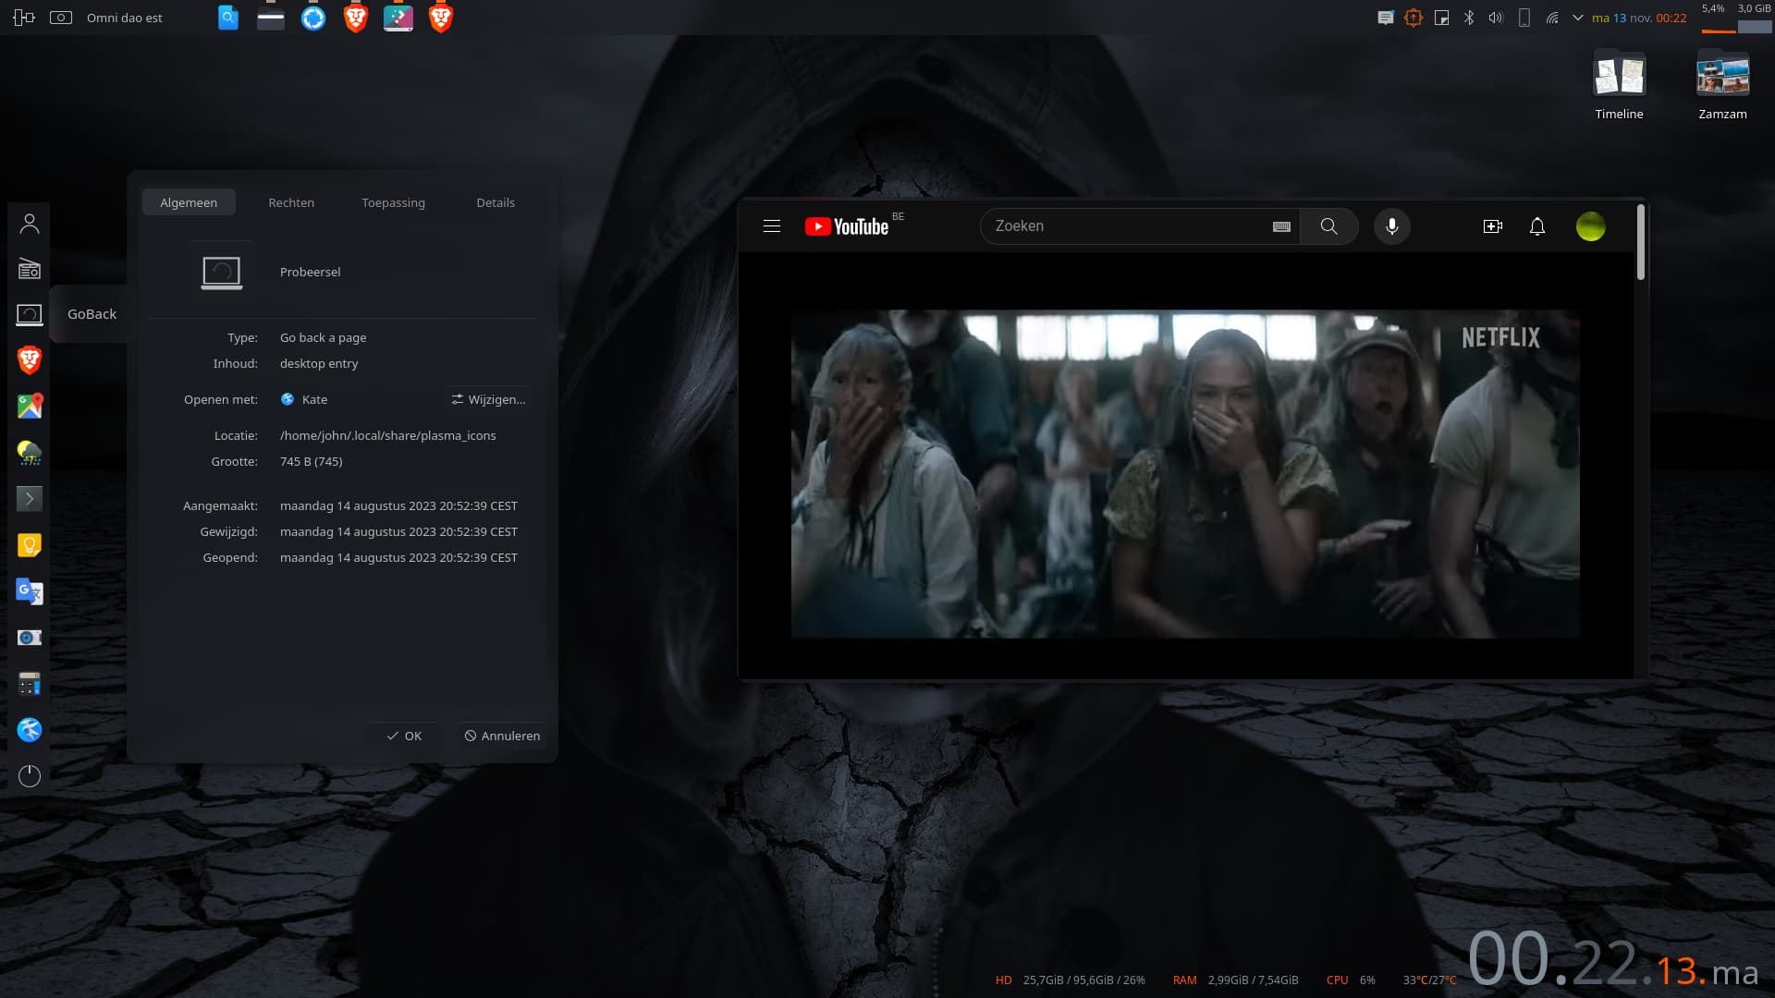Click the YouTube create video icon
This screenshot has width=1775, height=998.
(x=1492, y=226)
